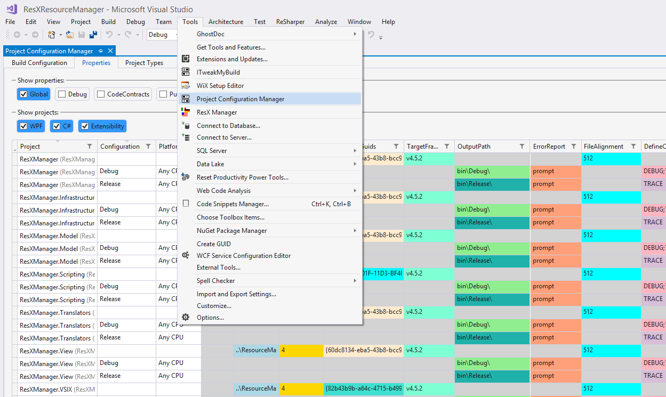Select the ResXManager.VSIX project row
The image size is (666, 397).
(x=58, y=390)
